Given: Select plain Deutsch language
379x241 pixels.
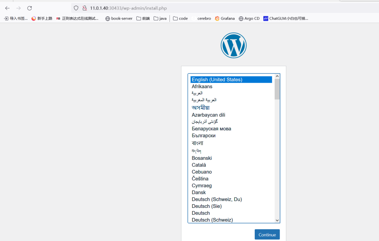Looking at the screenshot, I should click(x=231, y=213).
